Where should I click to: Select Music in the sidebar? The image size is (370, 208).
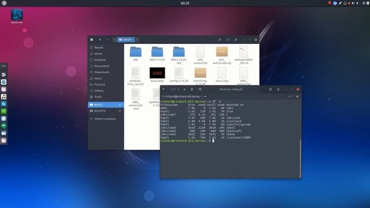tap(106, 79)
